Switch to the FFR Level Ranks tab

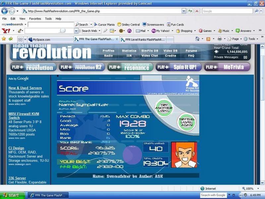(x=142, y=39)
